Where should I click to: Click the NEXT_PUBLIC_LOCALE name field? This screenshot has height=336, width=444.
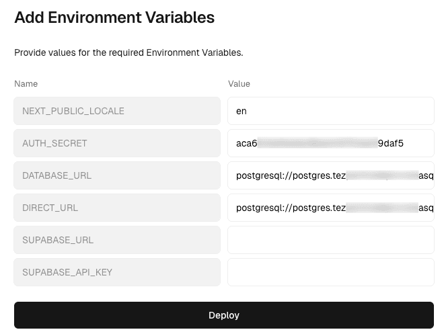coord(117,111)
